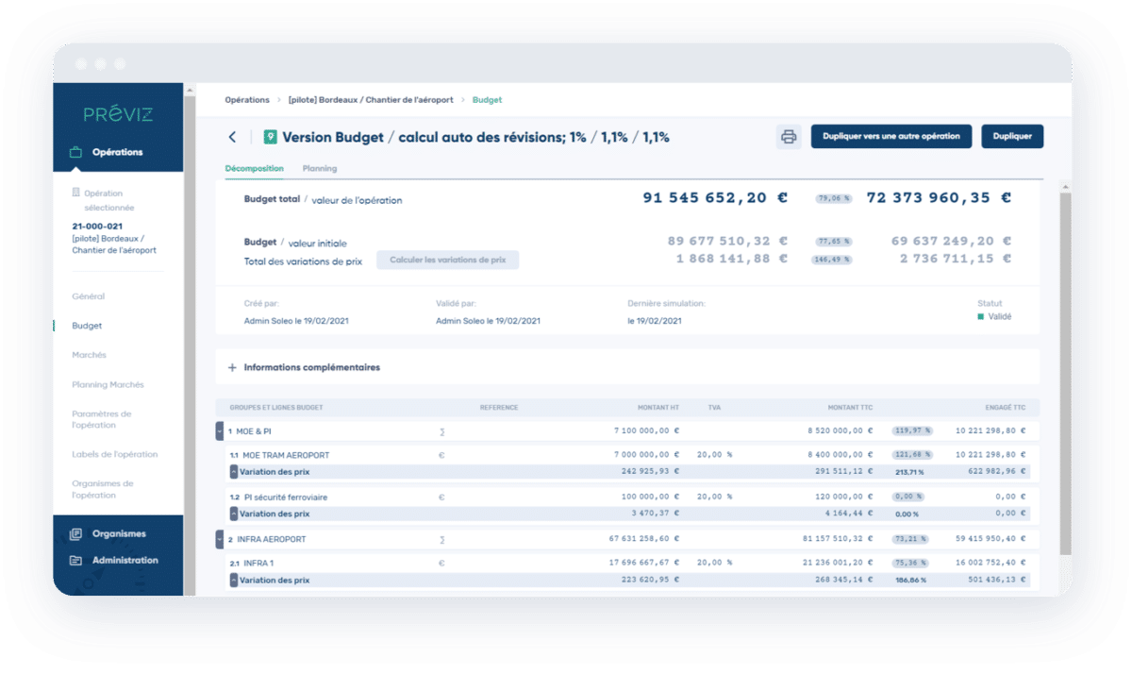Open Marchés in the sidebar menu
This screenshot has height=691, width=1132.
(89, 355)
